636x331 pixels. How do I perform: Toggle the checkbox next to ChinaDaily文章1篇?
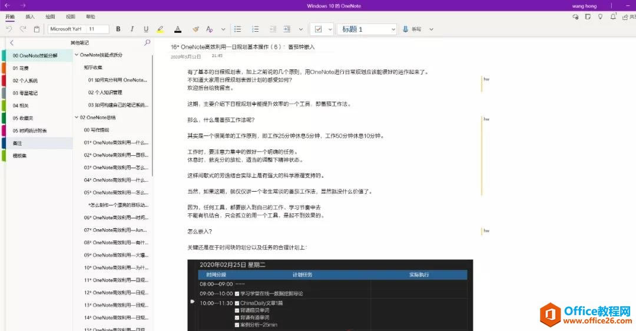point(237,303)
